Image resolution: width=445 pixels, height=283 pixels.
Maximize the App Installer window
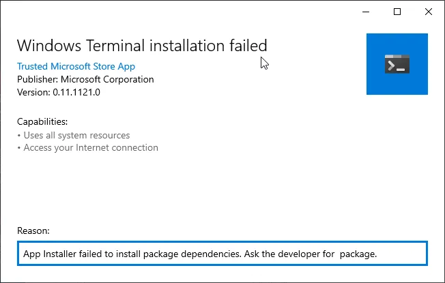397,12
